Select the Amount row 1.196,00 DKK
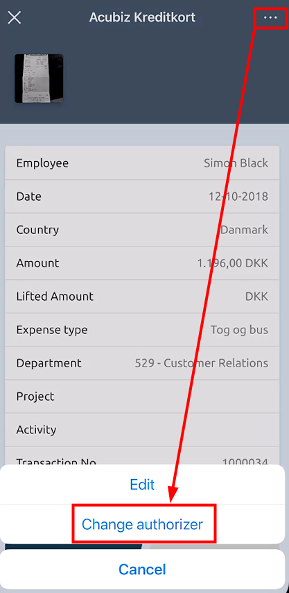Viewport: 289px width, 593px height. coord(142,263)
